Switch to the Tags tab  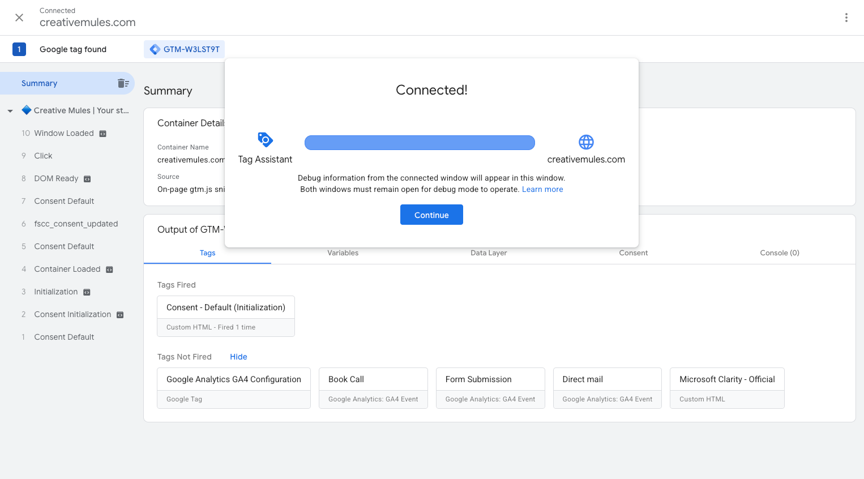coord(207,253)
